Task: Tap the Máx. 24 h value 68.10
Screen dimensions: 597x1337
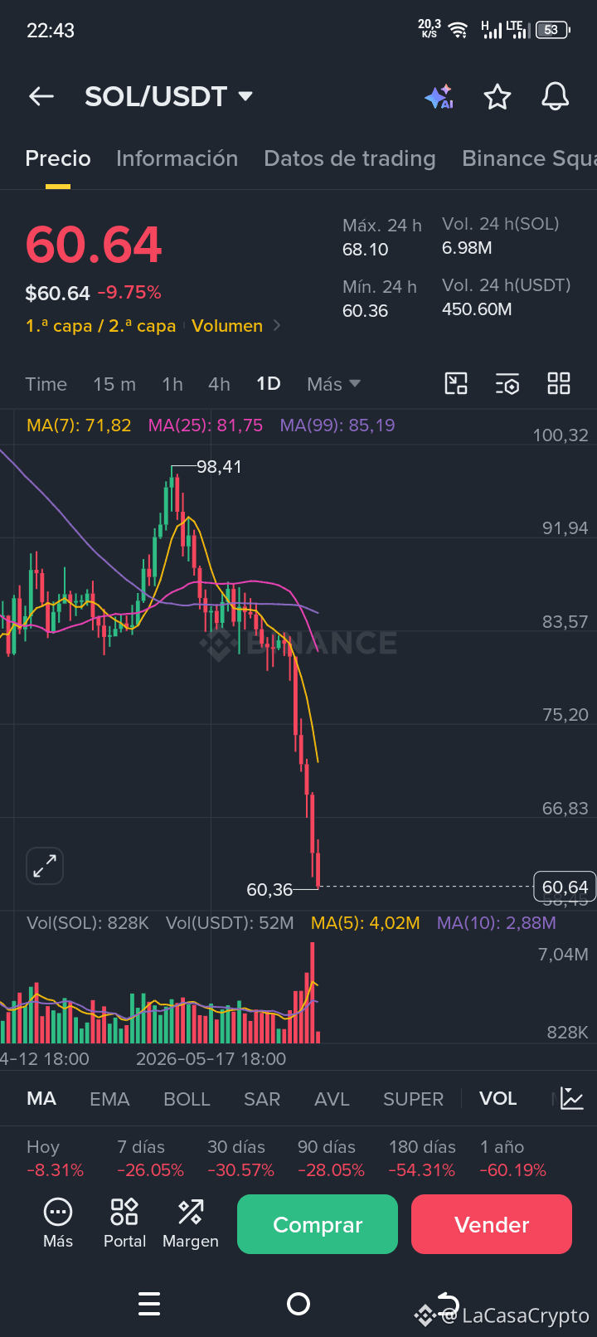Action: tap(366, 250)
